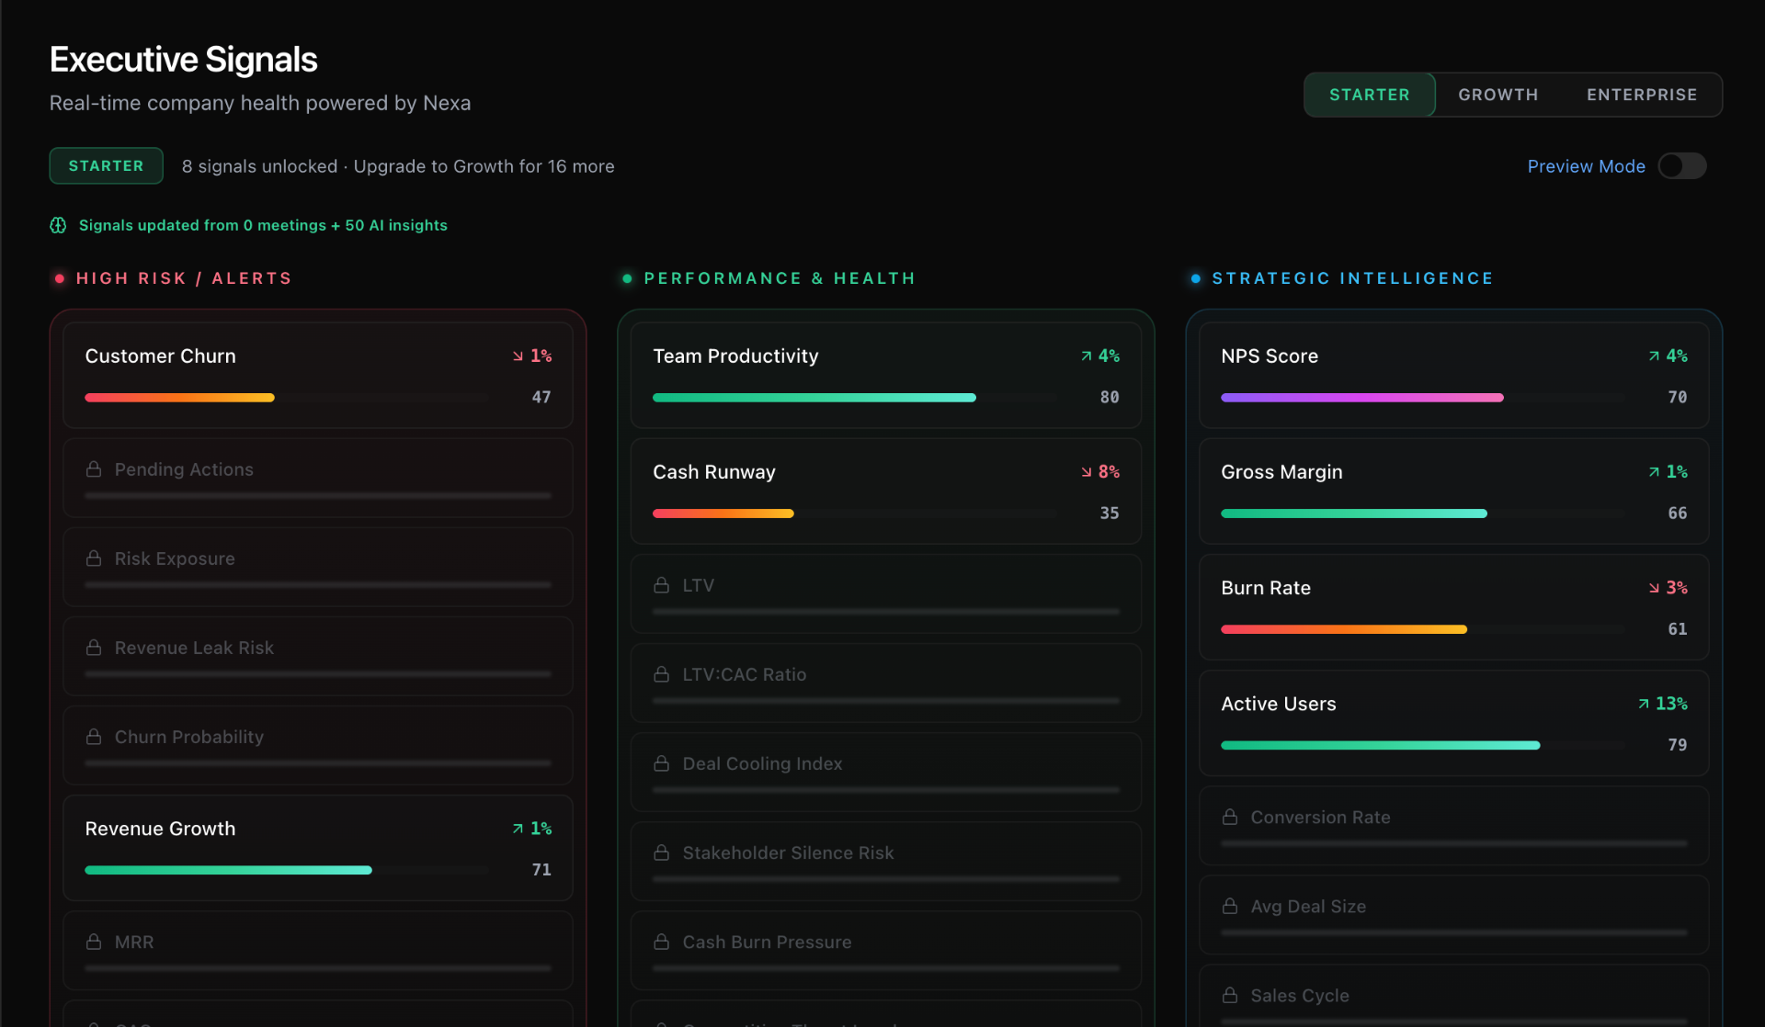Click the Gross Margin progress bar

pyautogui.click(x=1423, y=513)
